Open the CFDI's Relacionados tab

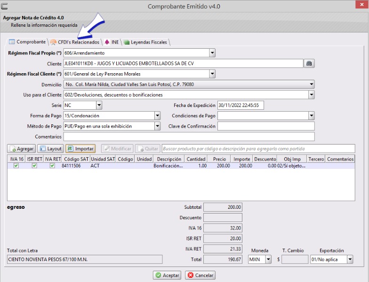point(75,42)
